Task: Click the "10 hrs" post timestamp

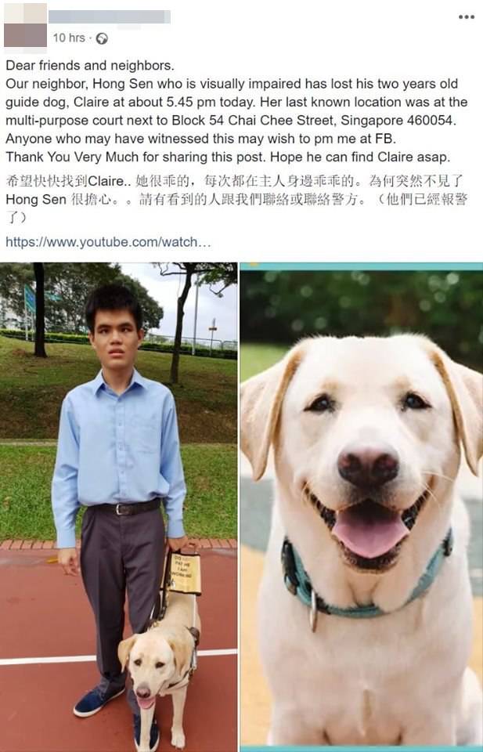Action: (69, 38)
